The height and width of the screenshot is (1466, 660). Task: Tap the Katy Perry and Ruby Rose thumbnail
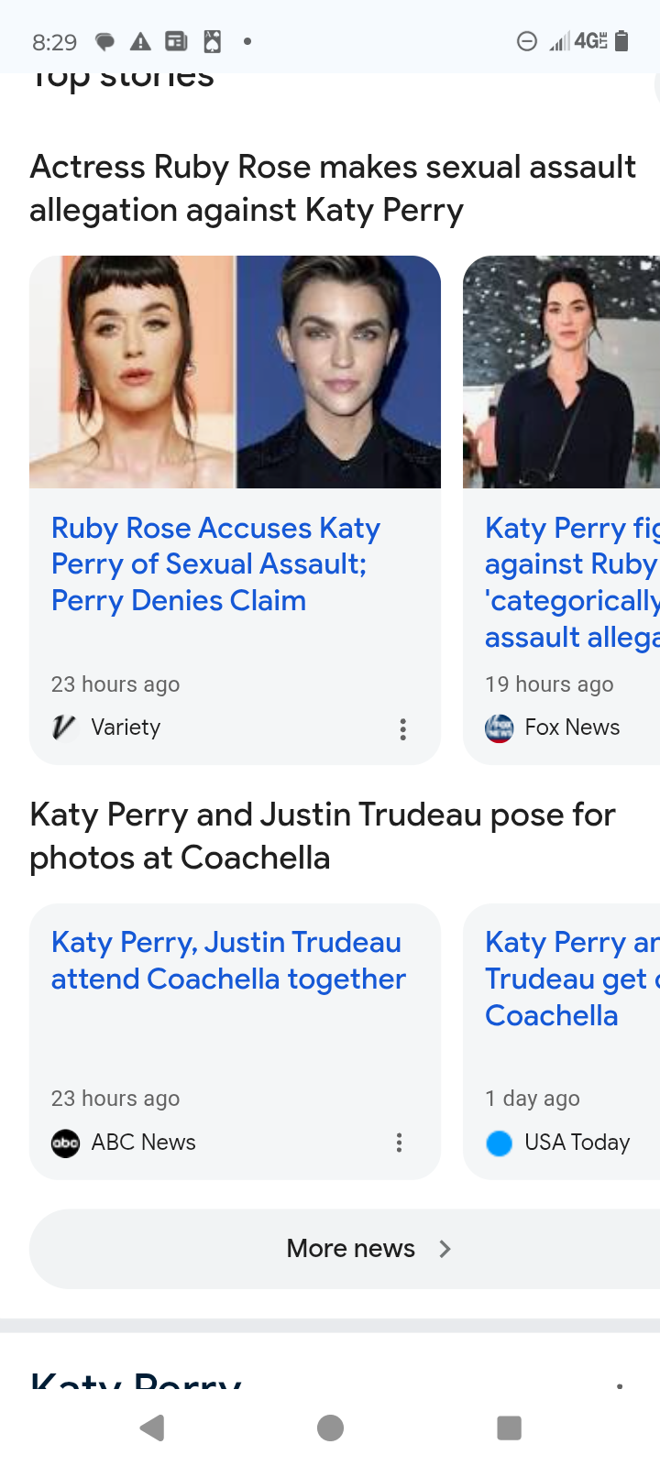point(235,372)
